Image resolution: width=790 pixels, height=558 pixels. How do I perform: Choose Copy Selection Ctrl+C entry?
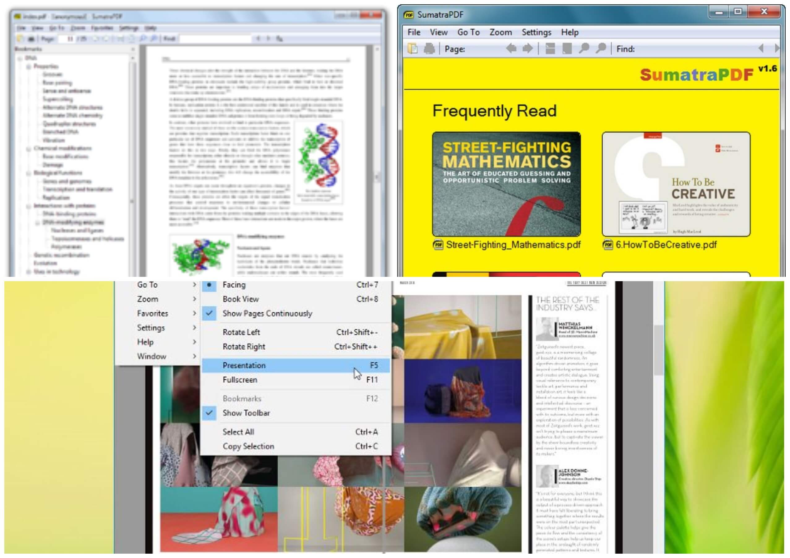[x=296, y=446]
